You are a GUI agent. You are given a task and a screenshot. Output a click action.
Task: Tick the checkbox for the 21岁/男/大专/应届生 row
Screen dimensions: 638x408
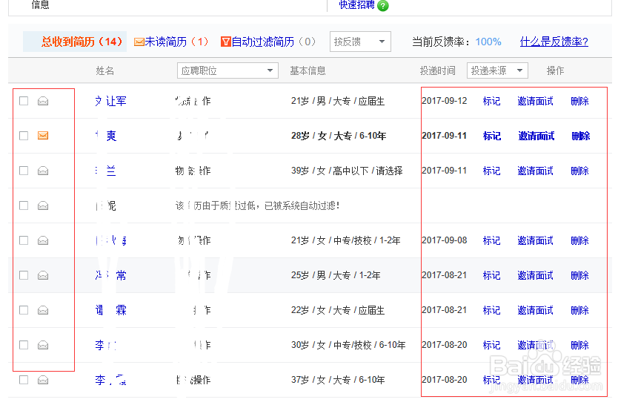(x=24, y=101)
